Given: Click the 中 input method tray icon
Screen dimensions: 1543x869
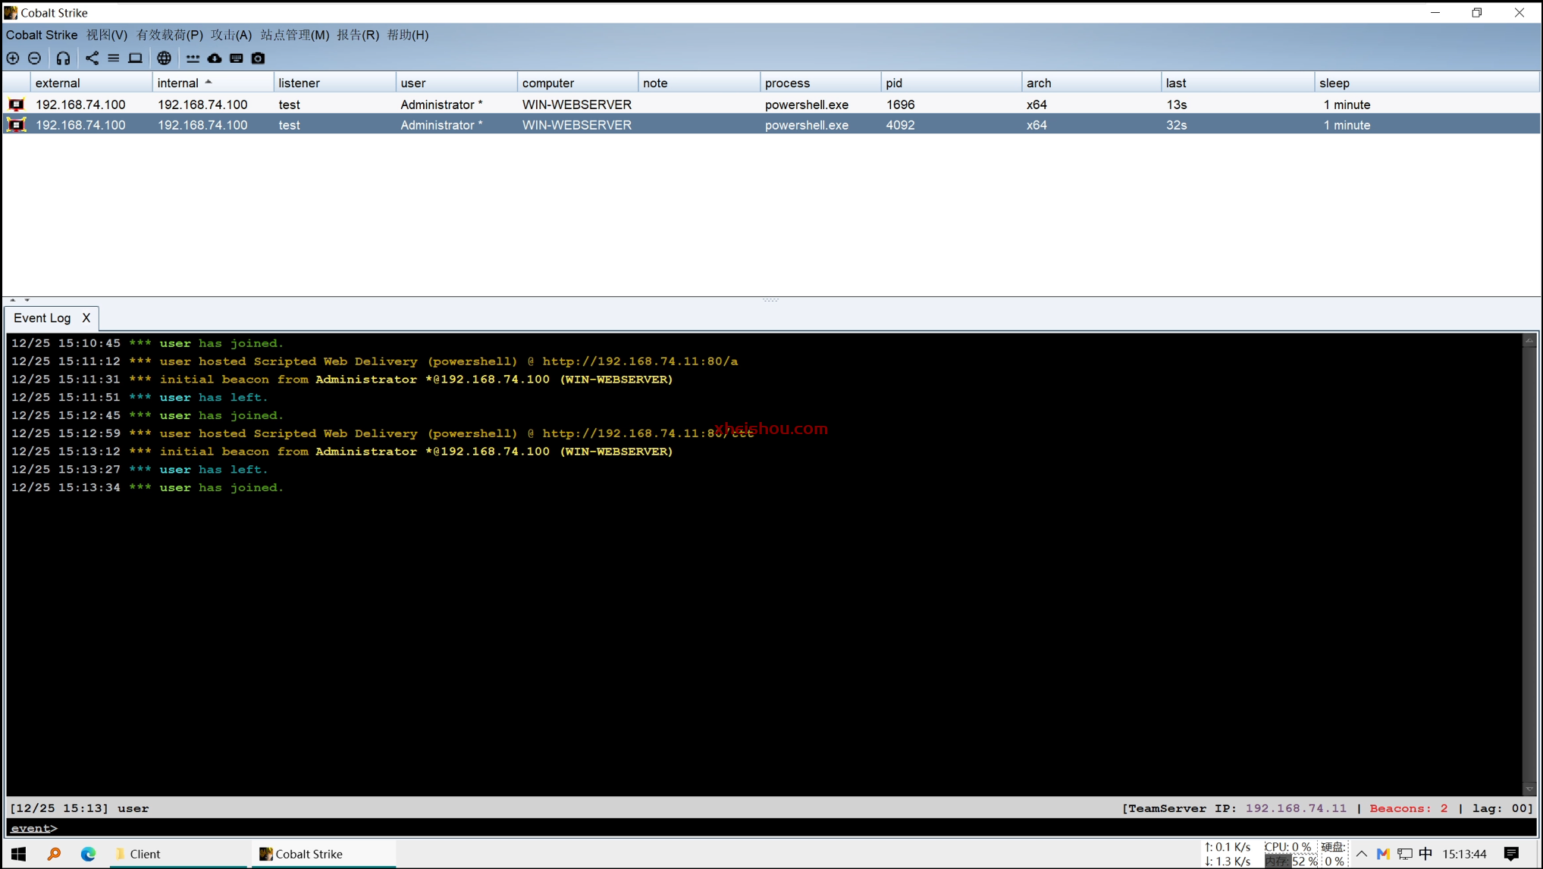Looking at the screenshot, I should [1425, 854].
